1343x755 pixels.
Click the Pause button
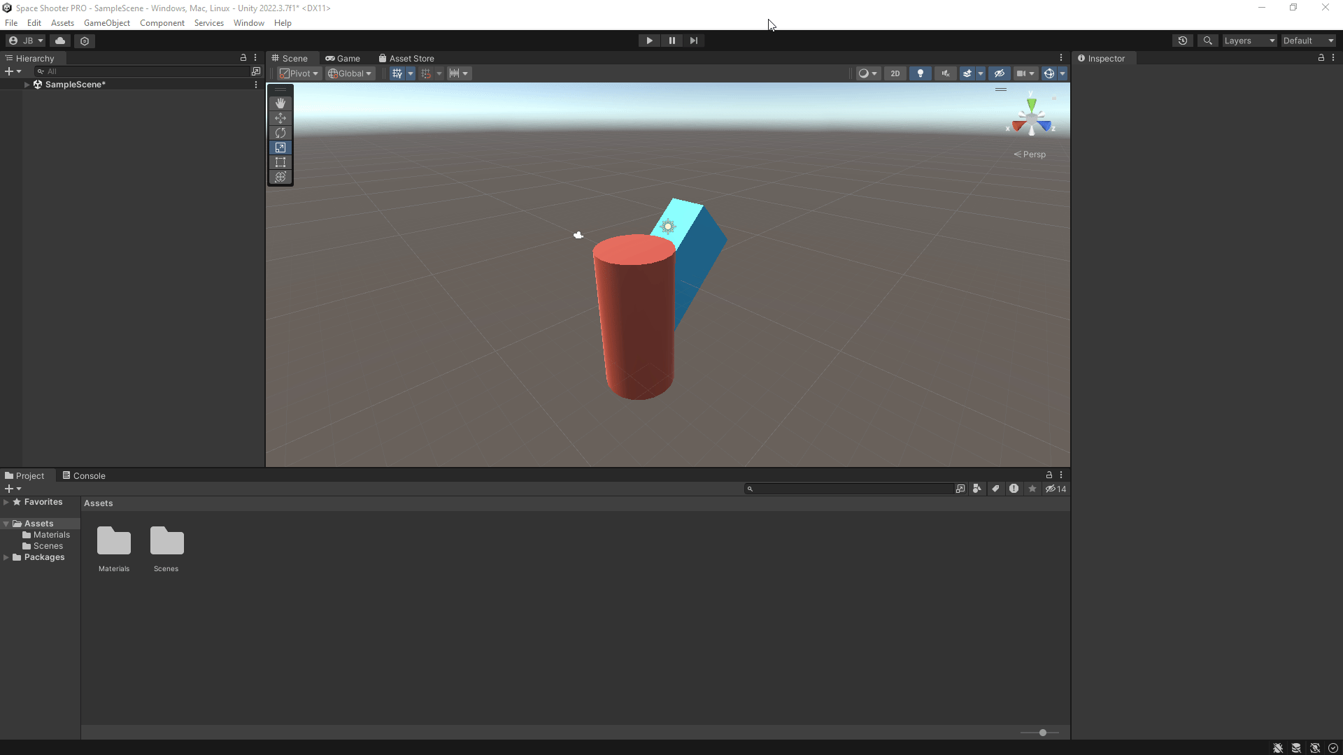point(671,41)
